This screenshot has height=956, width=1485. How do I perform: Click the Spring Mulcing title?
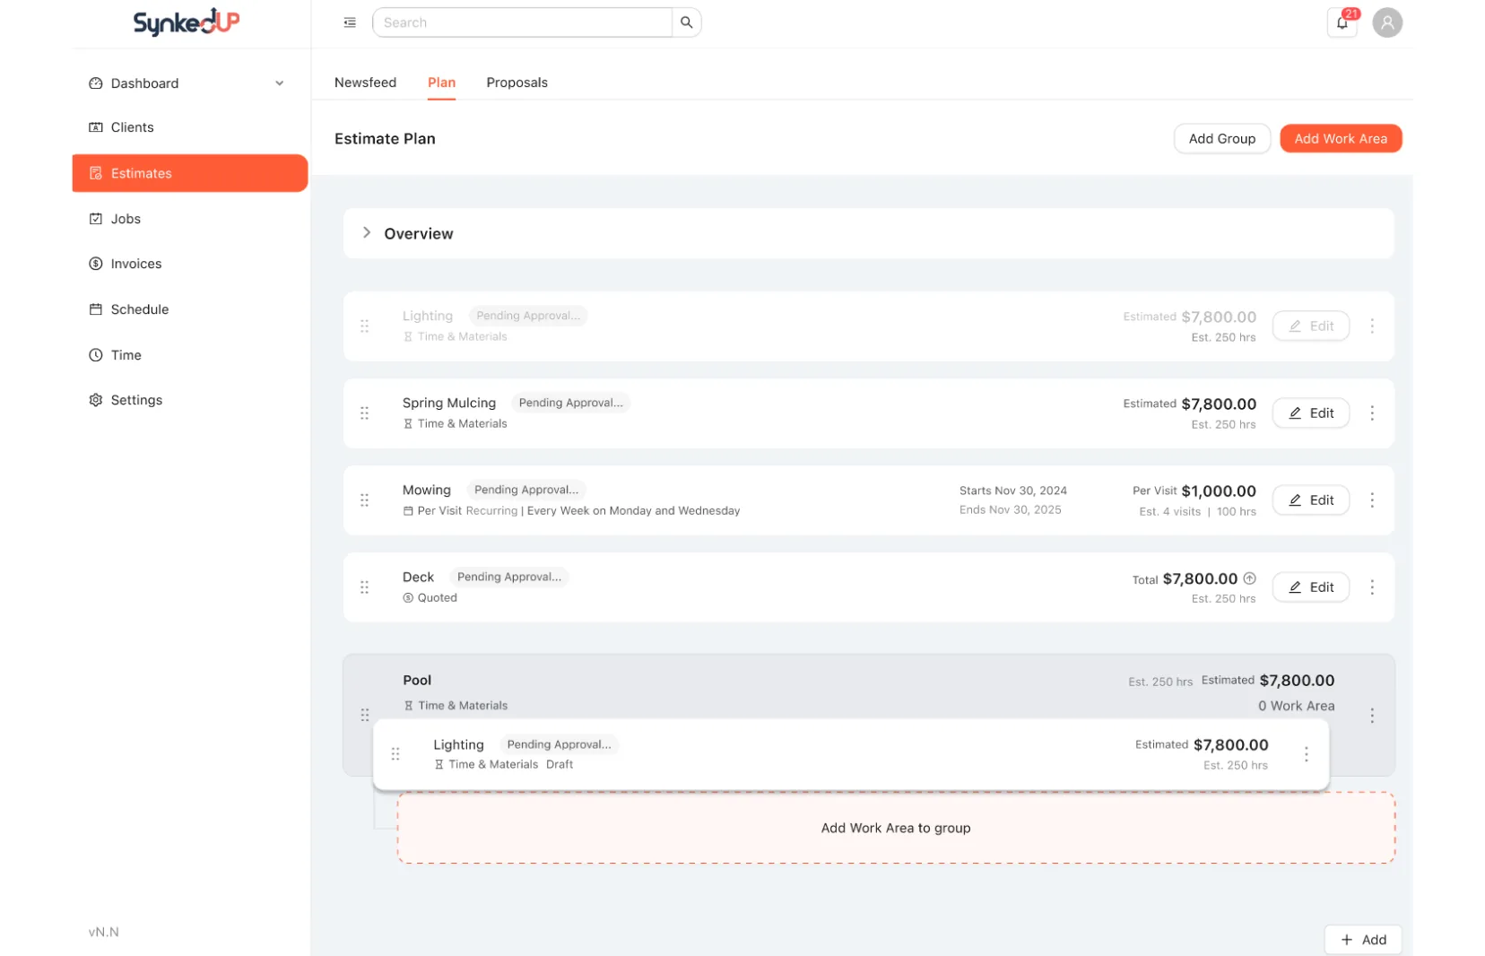point(449,404)
